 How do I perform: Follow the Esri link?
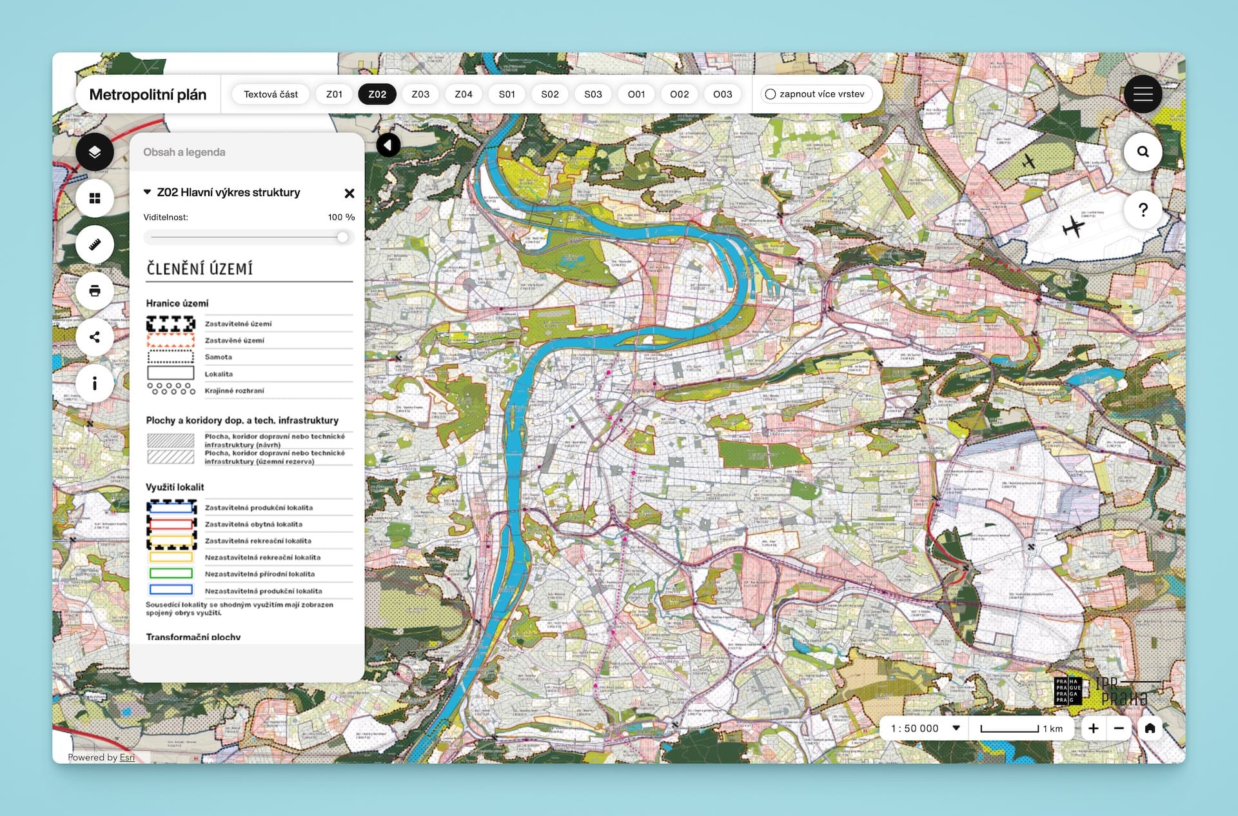click(127, 757)
